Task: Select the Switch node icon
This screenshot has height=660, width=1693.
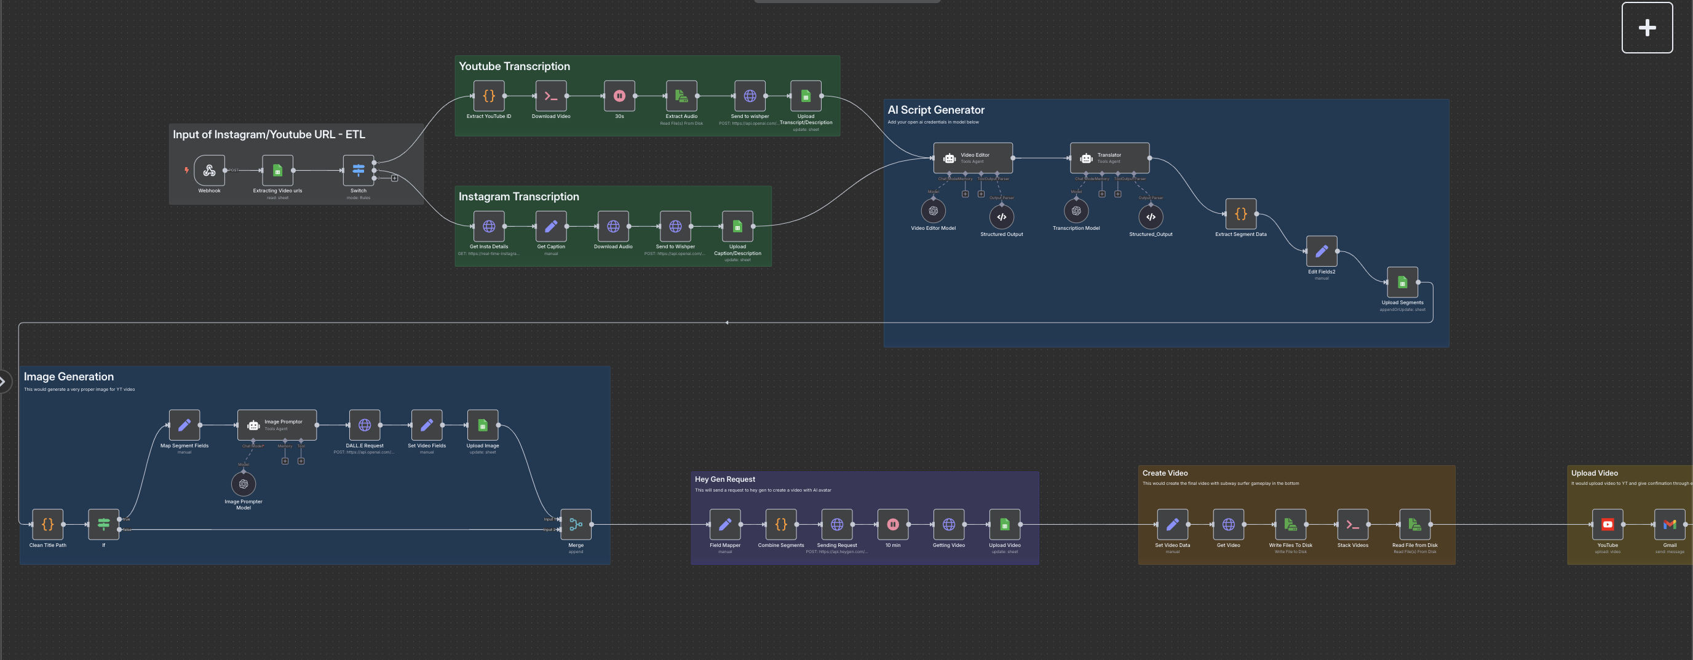Action: point(358,171)
